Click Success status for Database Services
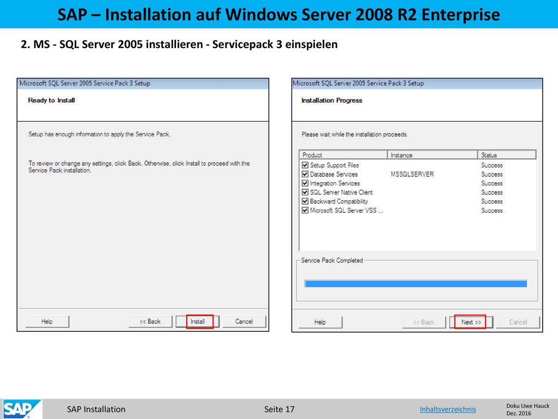558x419 pixels. click(492, 174)
